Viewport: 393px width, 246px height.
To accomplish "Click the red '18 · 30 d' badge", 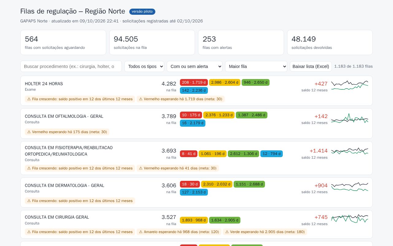I will pos(190,184).
